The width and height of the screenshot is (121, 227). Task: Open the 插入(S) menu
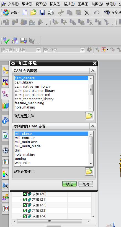[55, 4]
